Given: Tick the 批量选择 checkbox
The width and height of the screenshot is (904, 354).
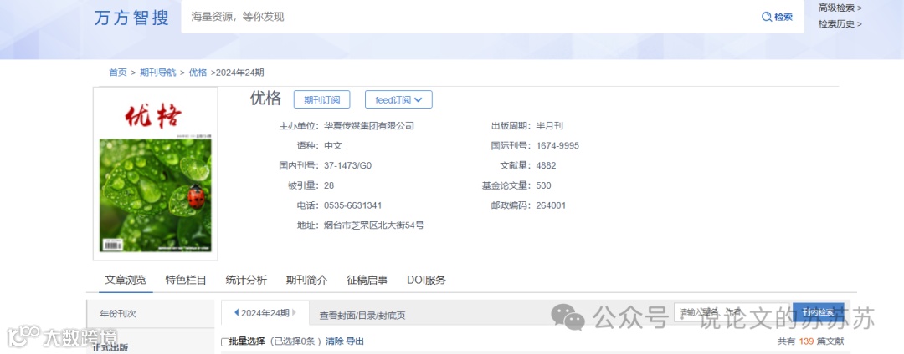Looking at the screenshot, I should click(x=225, y=342).
